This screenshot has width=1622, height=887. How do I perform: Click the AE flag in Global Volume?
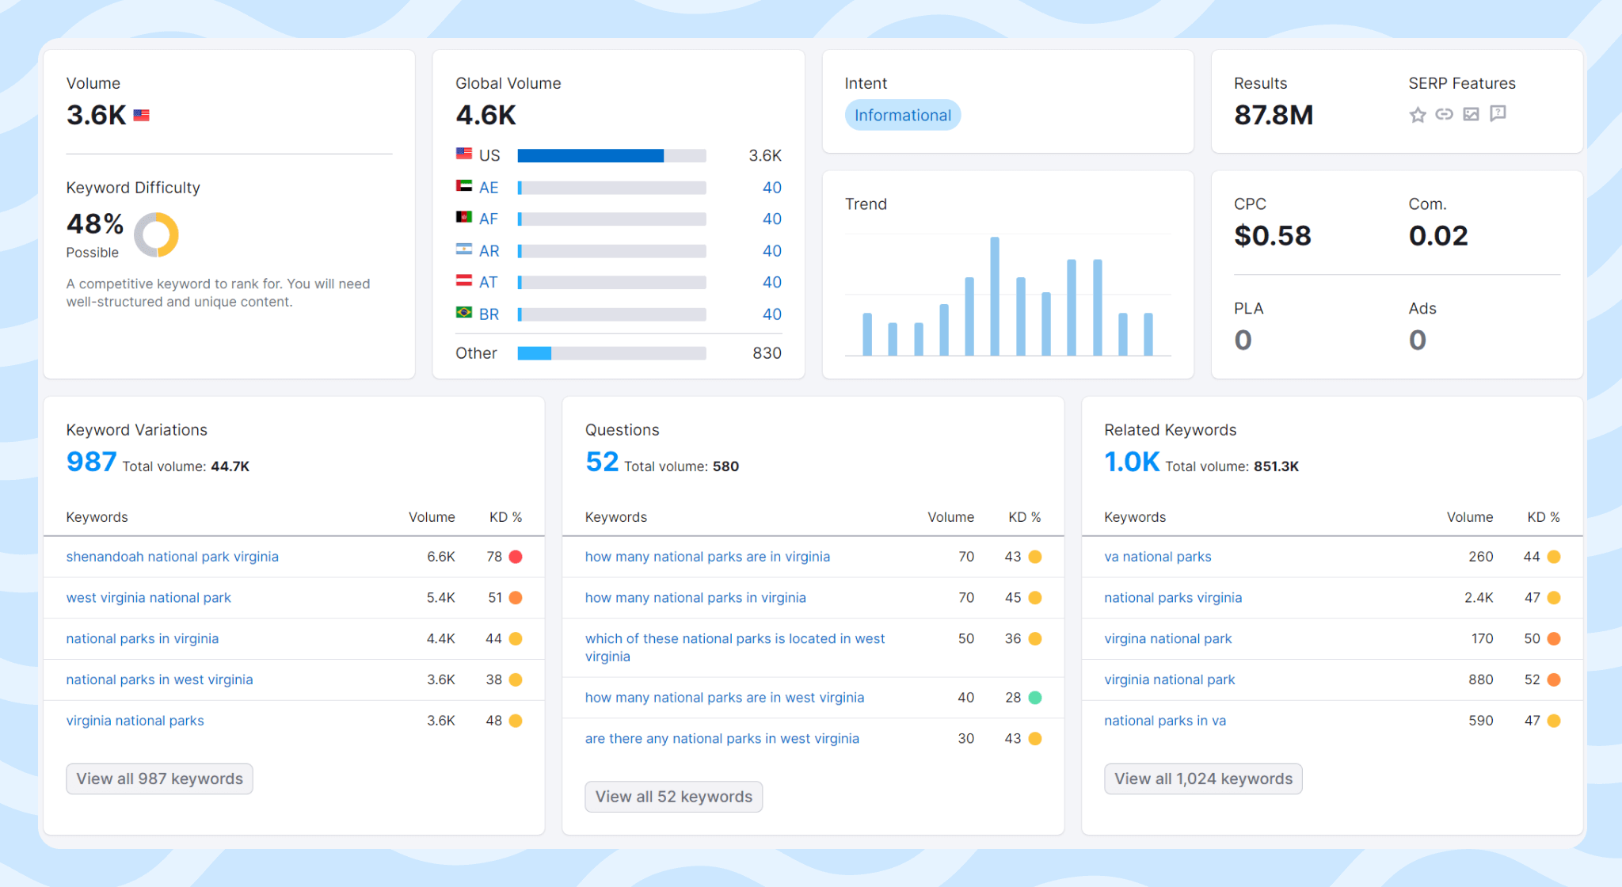coord(464,186)
